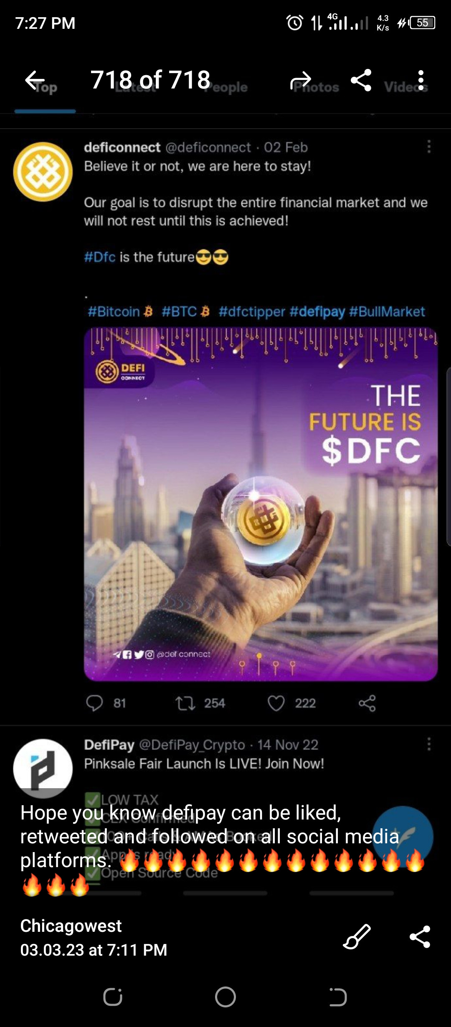451x1027 pixels.
Task: Tap the share icon under the deficonnect tweet
Action: pyautogui.click(x=367, y=703)
